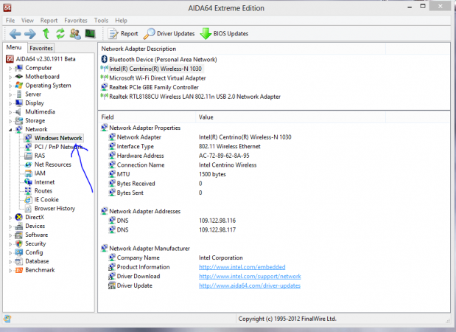Open the Favorites menu
This screenshot has height=332, width=456.
[76, 21]
